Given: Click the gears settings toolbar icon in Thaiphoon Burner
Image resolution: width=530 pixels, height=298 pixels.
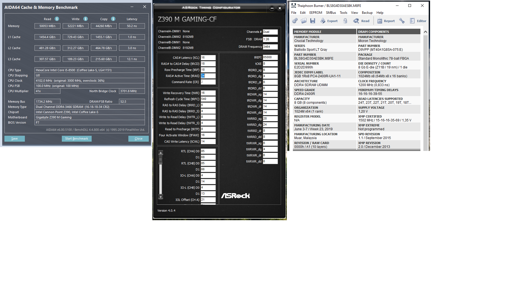Looking at the screenshot, I should pyautogui.click(x=295, y=21).
